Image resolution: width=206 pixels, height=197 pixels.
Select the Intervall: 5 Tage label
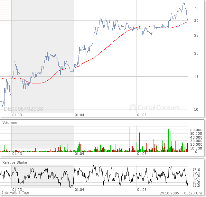click(15, 193)
